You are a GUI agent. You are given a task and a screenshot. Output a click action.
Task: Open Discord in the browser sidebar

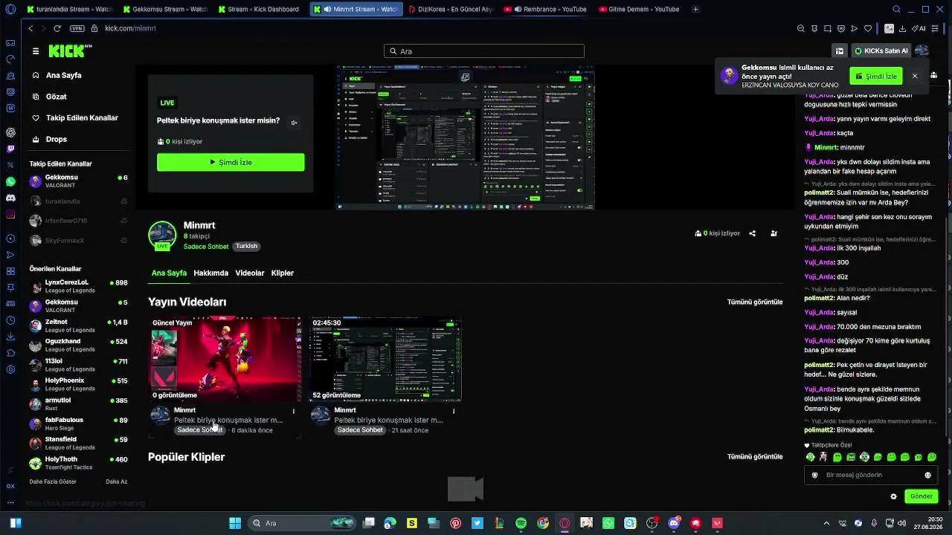10,198
